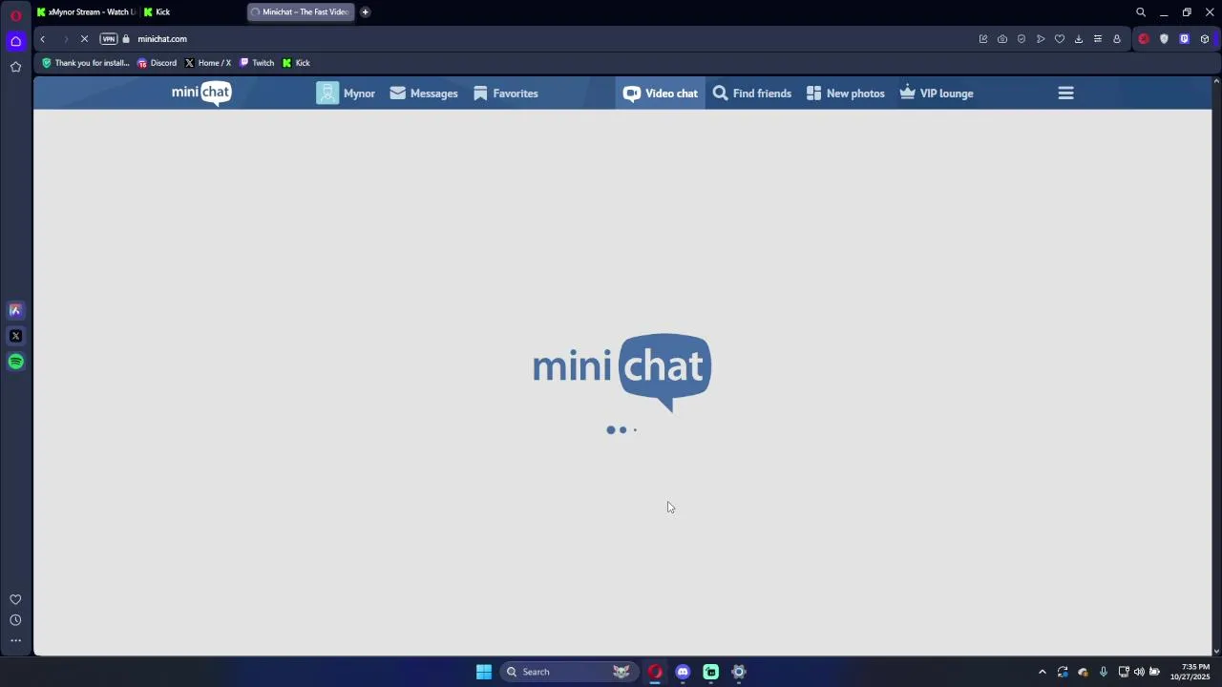Open Find friends search
The width and height of the screenshot is (1222, 687).
(x=752, y=94)
